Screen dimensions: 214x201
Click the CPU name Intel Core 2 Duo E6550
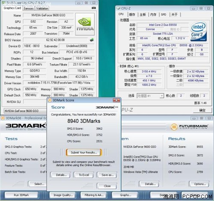point(163,25)
